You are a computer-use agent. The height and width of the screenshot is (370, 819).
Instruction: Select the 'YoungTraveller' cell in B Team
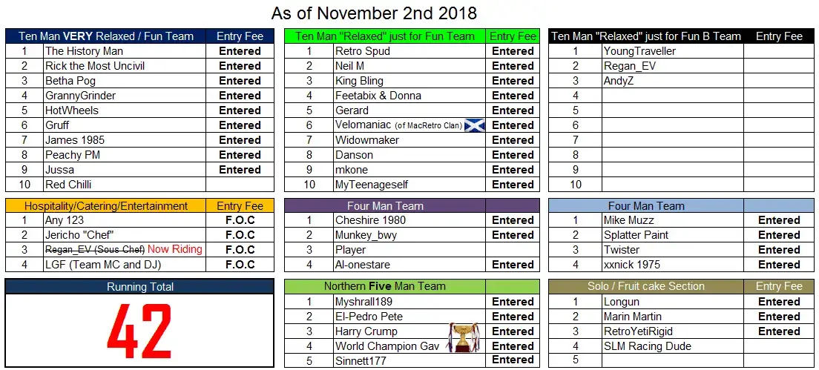click(x=674, y=51)
